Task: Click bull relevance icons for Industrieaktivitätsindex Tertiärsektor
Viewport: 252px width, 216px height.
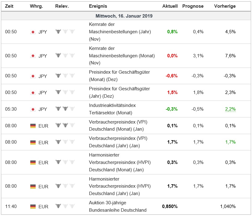Action: (65, 109)
